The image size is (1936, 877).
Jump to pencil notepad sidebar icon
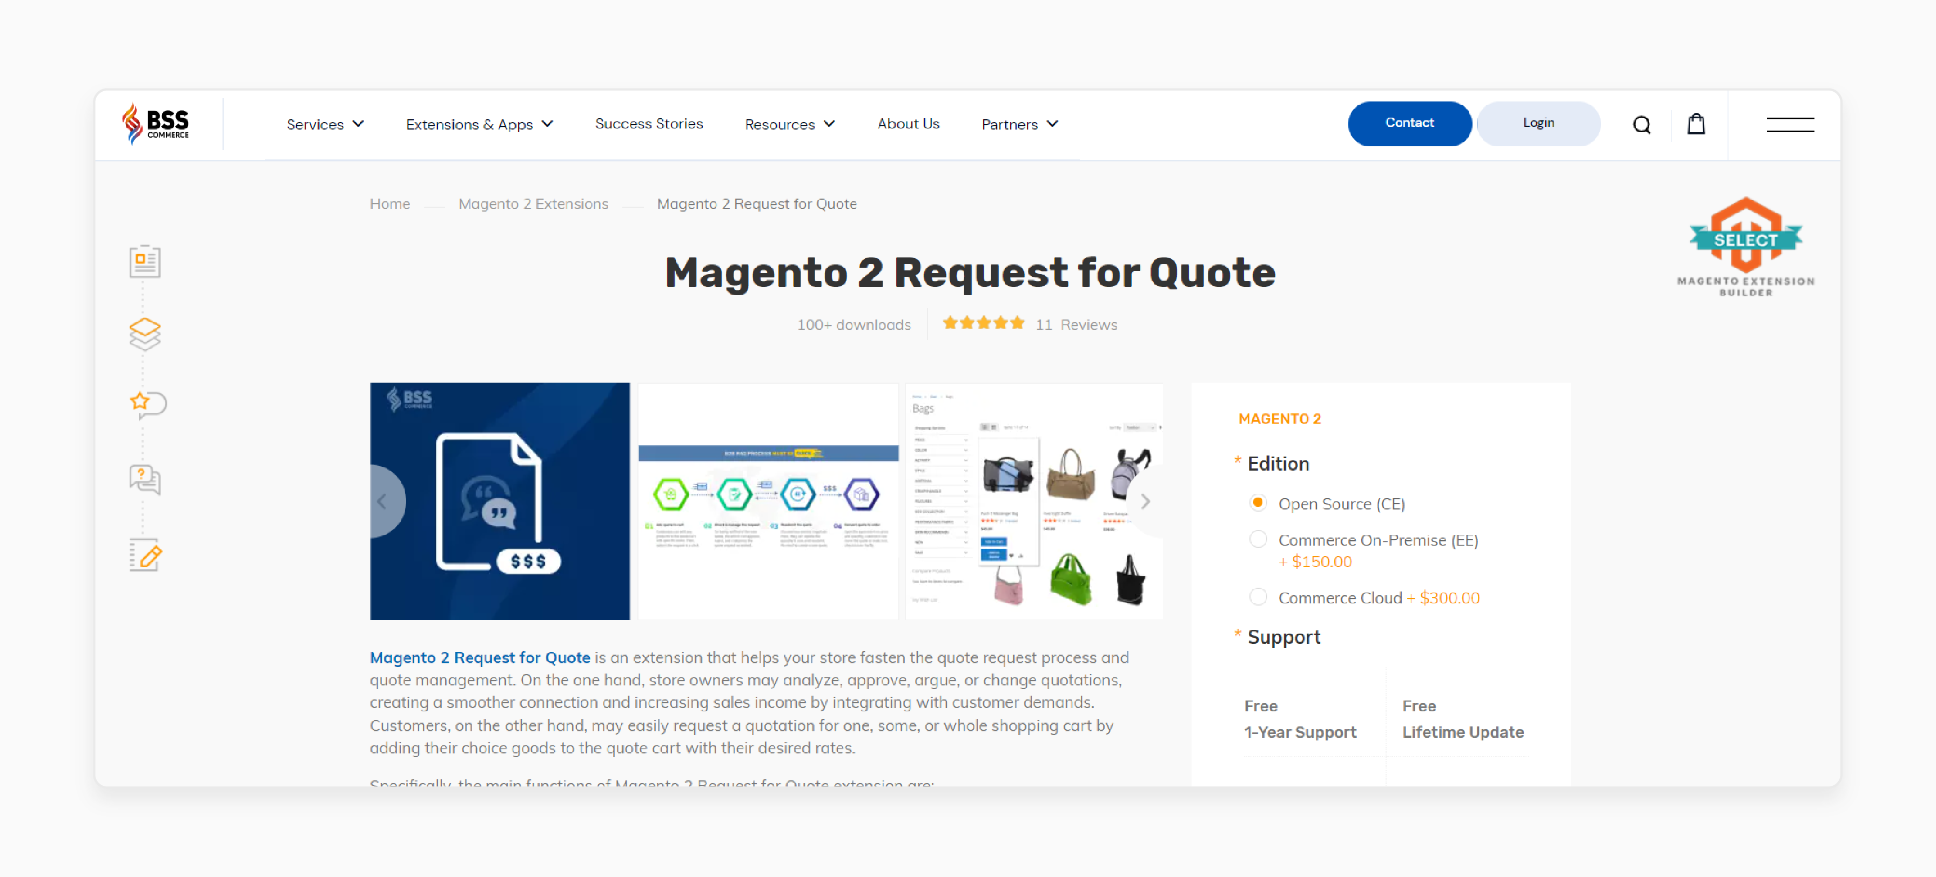click(x=145, y=555)
